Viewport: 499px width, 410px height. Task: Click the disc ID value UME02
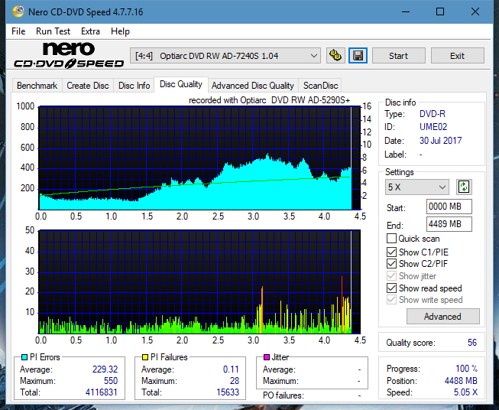433,127
